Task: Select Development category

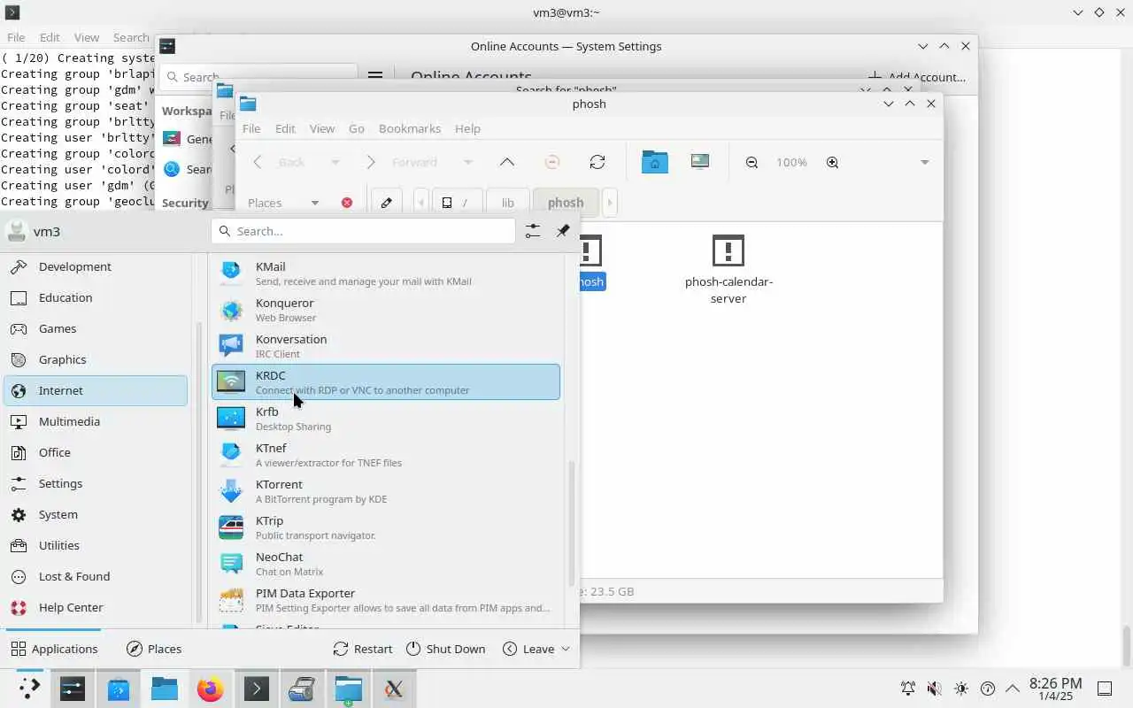Action: 96,266
